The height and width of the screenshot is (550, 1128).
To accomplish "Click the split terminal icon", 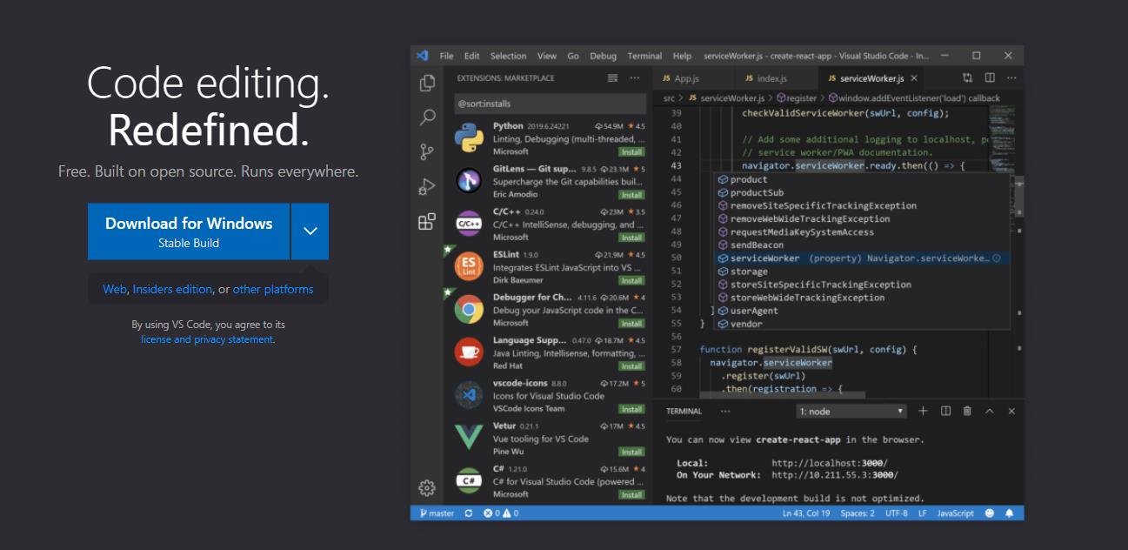I will tap(945, 411).
